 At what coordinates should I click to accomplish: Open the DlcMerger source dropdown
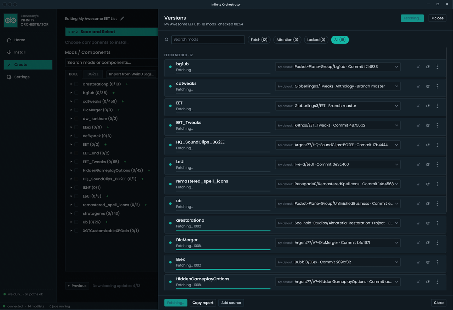click(x=338, y=242)
